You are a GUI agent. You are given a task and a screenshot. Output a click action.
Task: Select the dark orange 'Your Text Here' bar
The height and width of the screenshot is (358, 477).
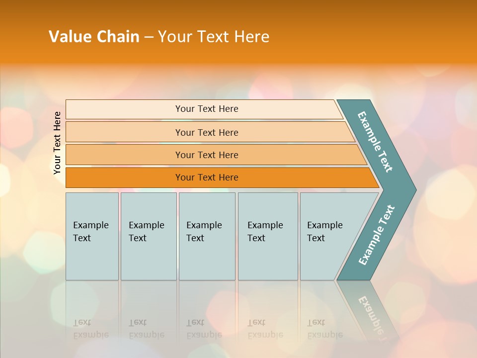tap(206, 178)
